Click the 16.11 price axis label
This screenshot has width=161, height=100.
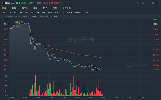tap(6, 50)
